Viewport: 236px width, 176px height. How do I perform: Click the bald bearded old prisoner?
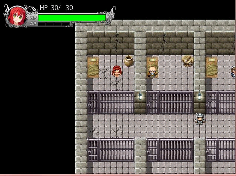pyautogui.click(x=152, y=72)
